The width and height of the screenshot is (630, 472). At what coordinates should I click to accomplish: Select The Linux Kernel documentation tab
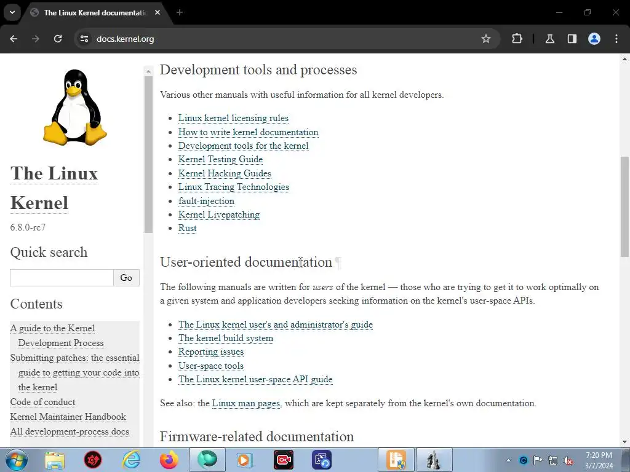point(95,13)
